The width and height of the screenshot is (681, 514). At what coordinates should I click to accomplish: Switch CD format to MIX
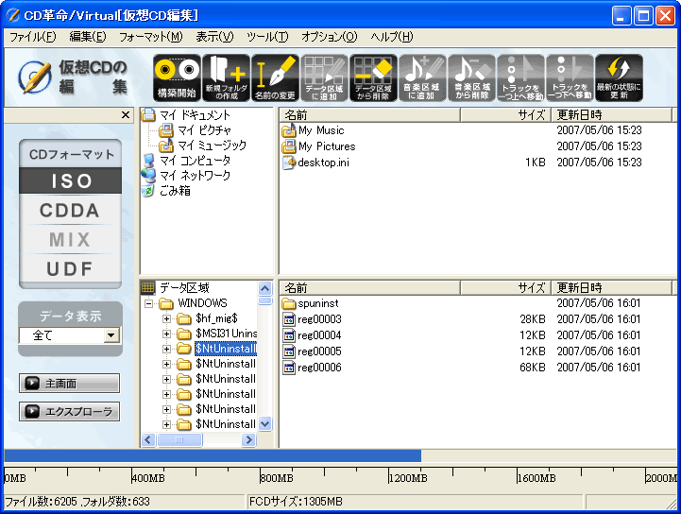[x=70, y=239]
